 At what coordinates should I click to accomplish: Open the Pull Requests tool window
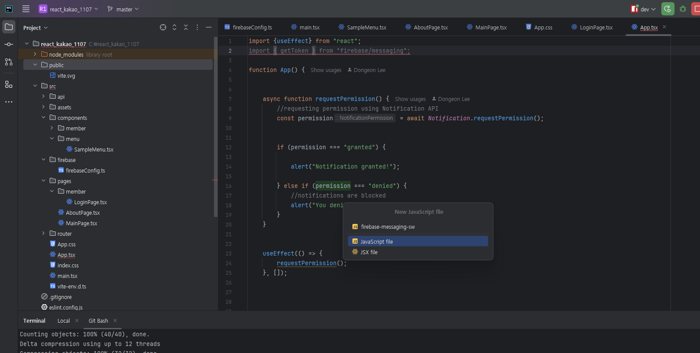pos(9,62)
